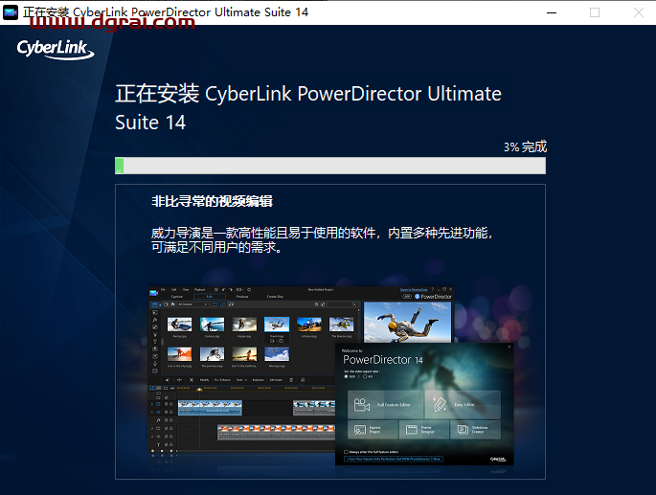Close the PowerDirector installer window
This screenshot has width=656, height=495.
638,12
